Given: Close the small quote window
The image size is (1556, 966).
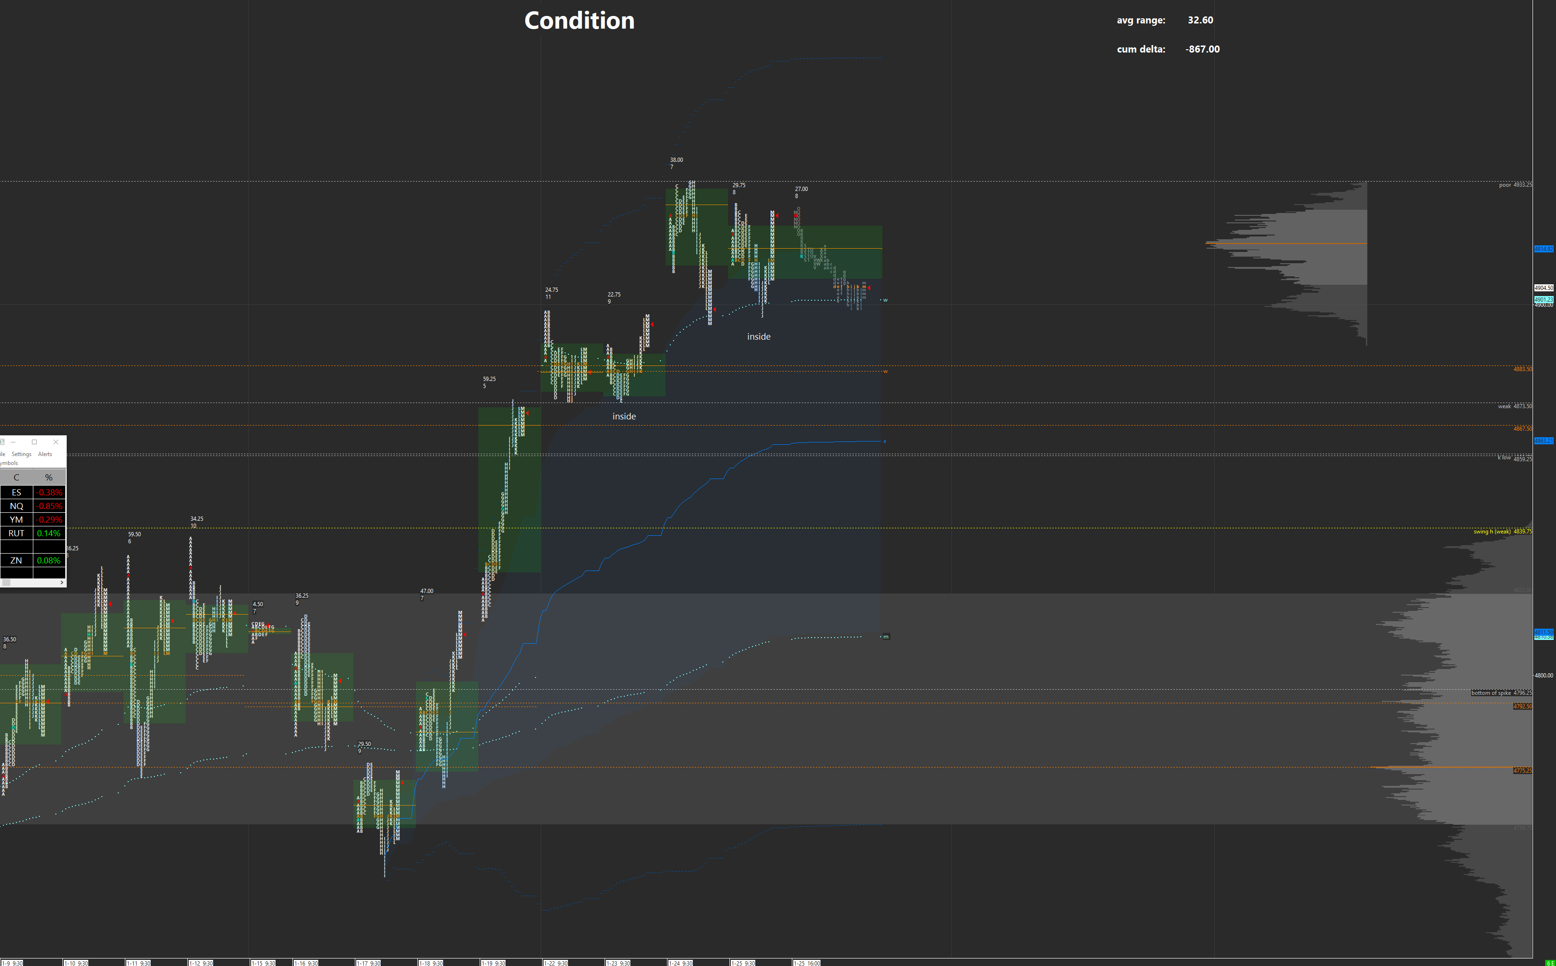Looking at the screenshot, I should [x=55, y=442].
